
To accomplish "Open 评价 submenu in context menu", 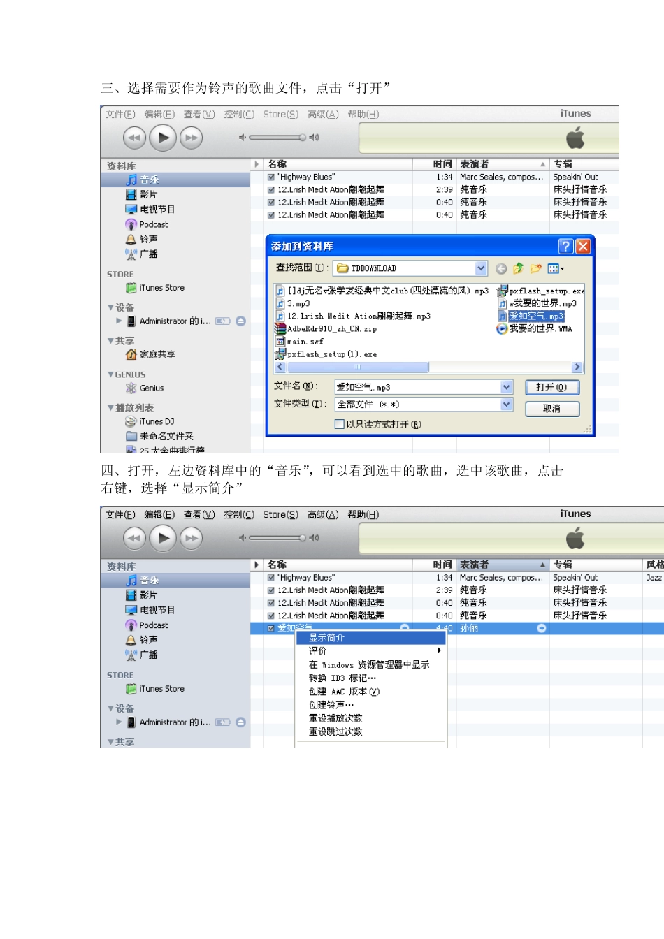I will 371,650.
